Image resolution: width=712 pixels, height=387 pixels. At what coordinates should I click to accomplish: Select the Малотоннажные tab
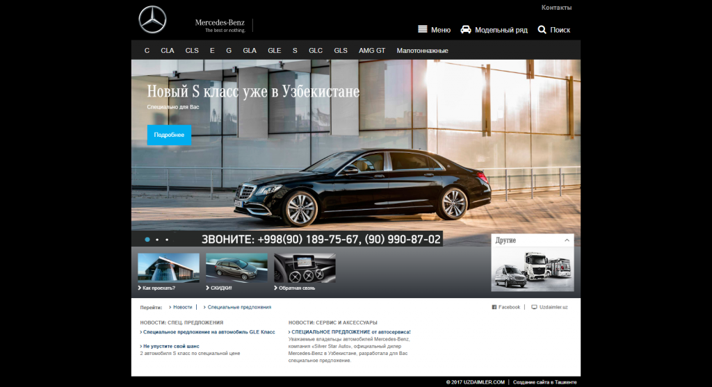pyautogui.click(x=422, y=50)
